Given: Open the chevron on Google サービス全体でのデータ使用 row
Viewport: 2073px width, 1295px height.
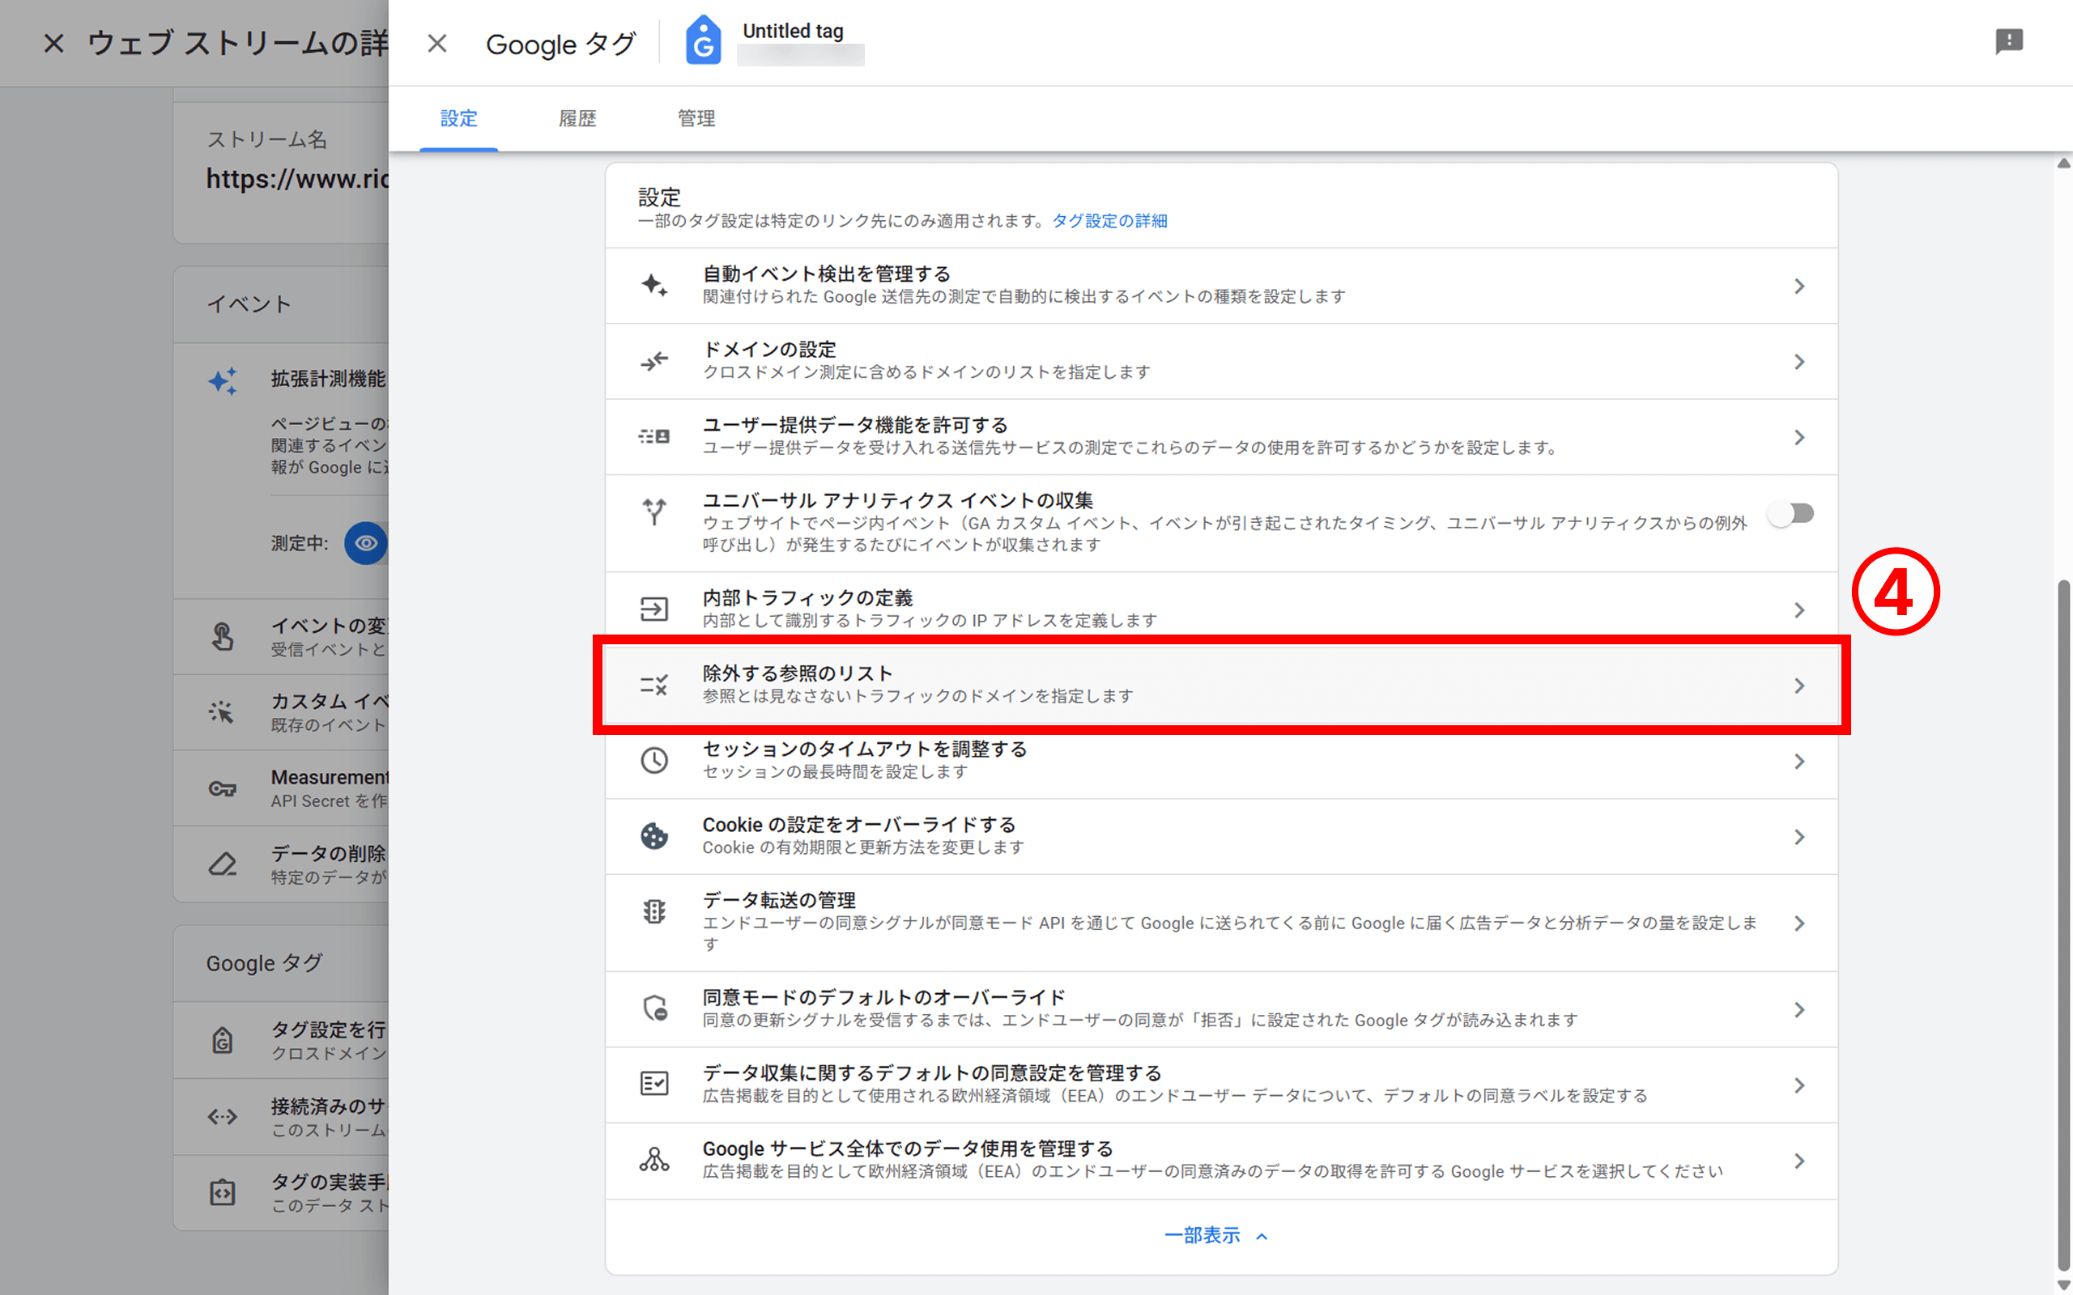Looking at the screenshot, I should coord(1798,1161).
